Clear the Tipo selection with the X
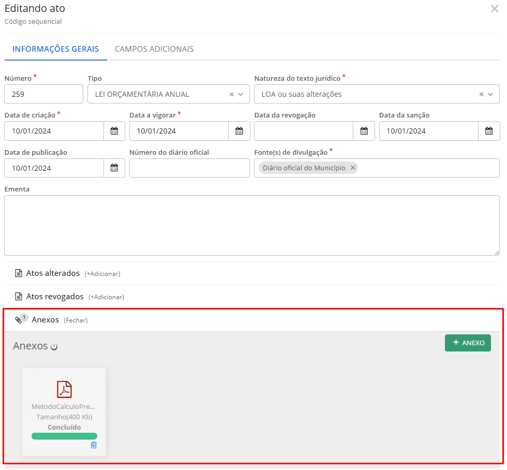Viewport: 507px width, 470px height. point(231,94)
